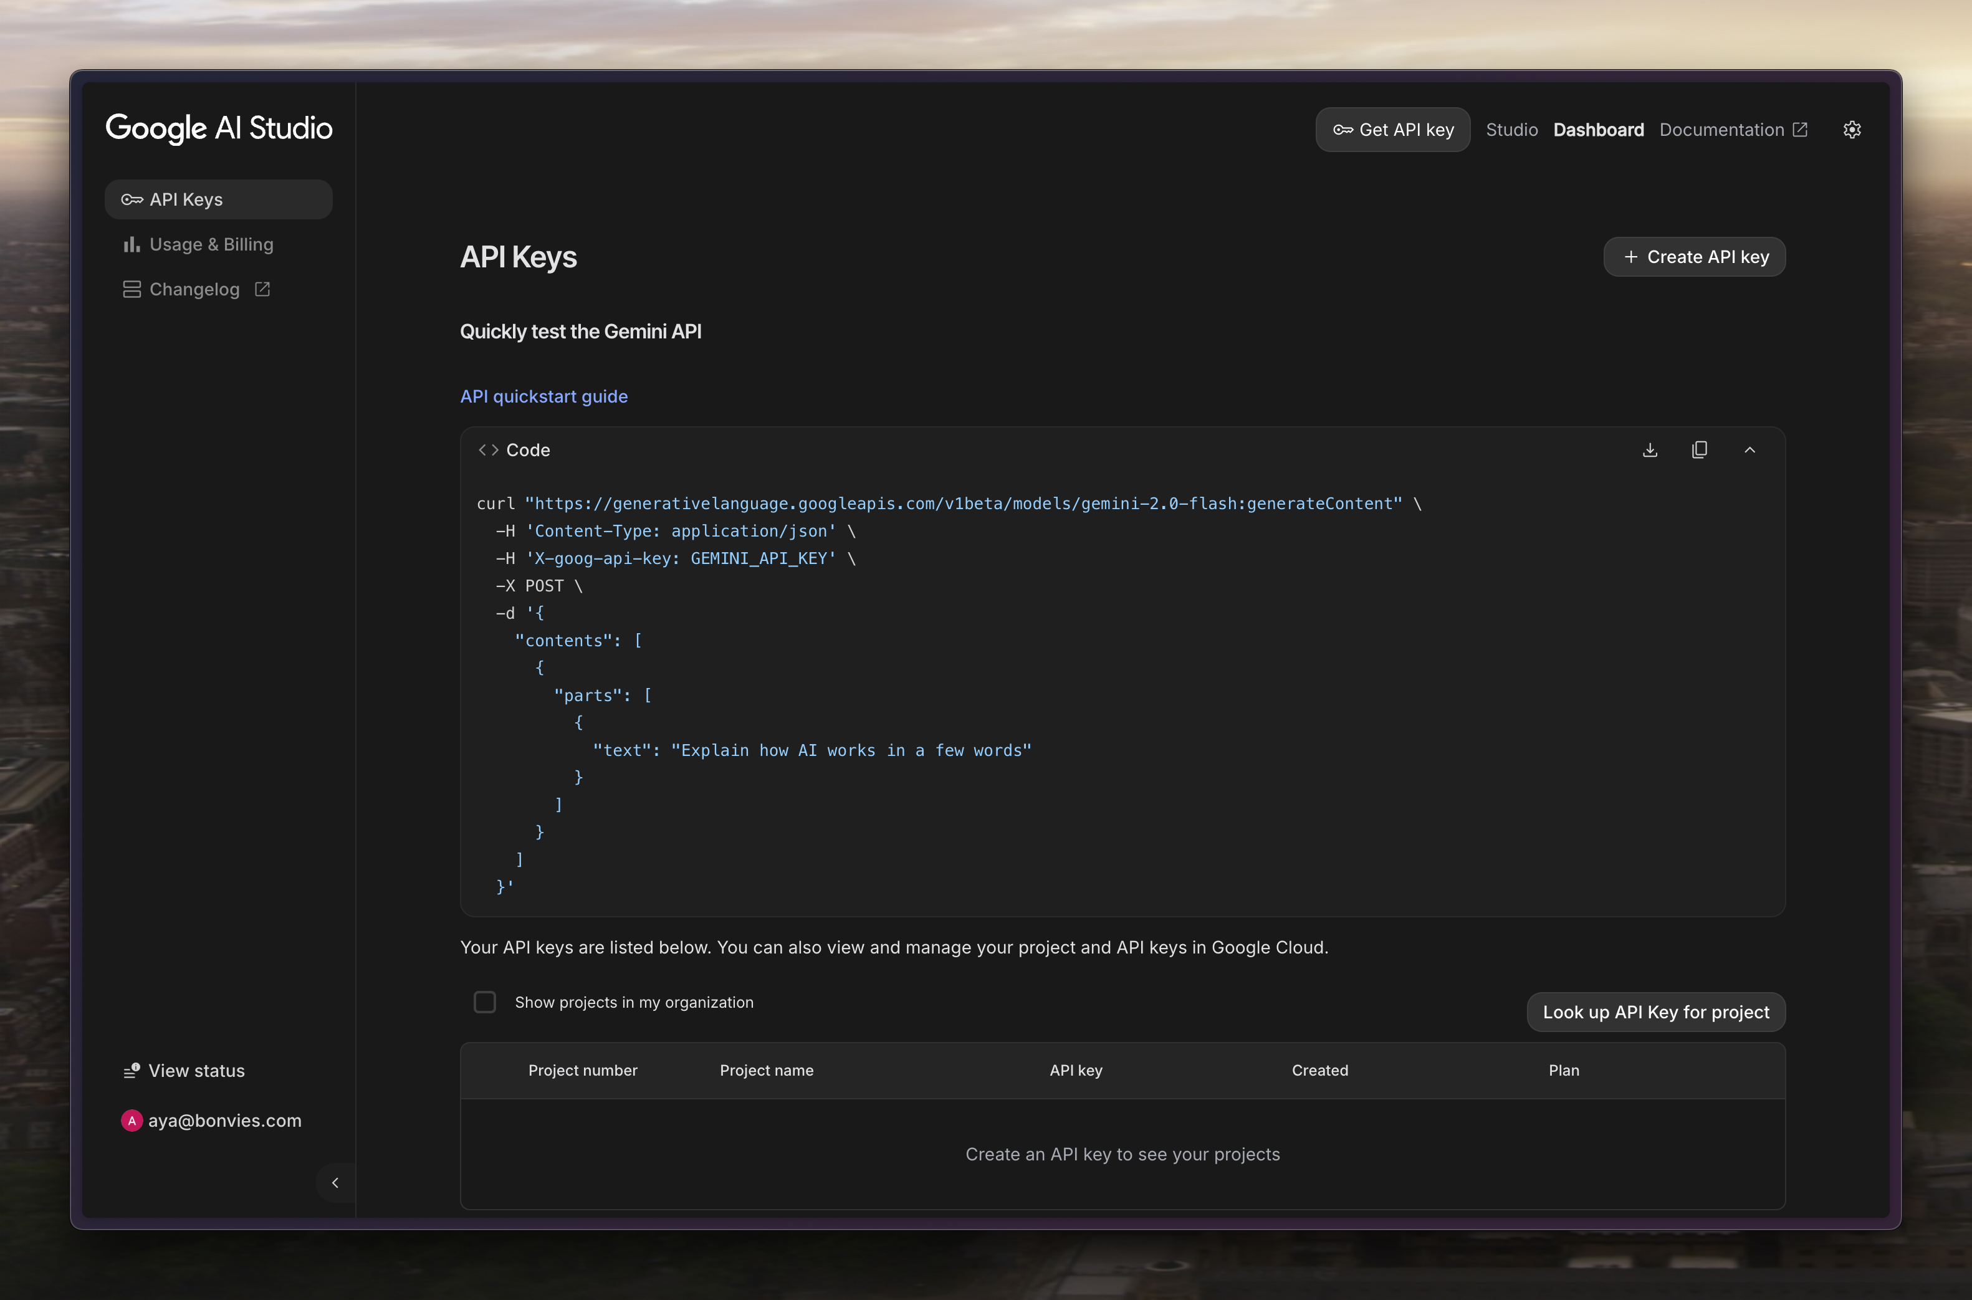Open Usage & Billing page
The height and width of the screenshot is (1300, 1972).
tap(211, 244)
